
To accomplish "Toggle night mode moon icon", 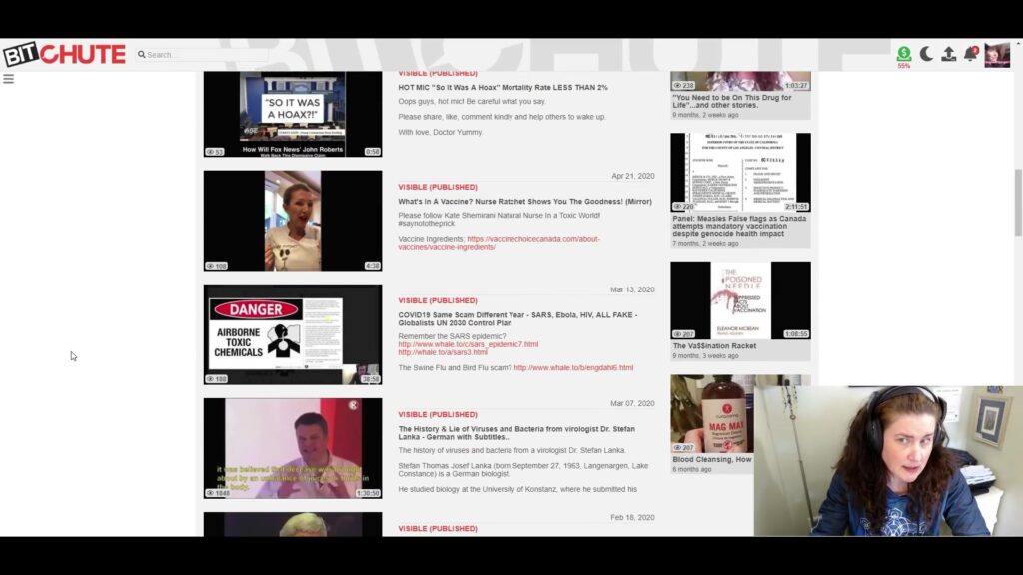I will 926,54.
